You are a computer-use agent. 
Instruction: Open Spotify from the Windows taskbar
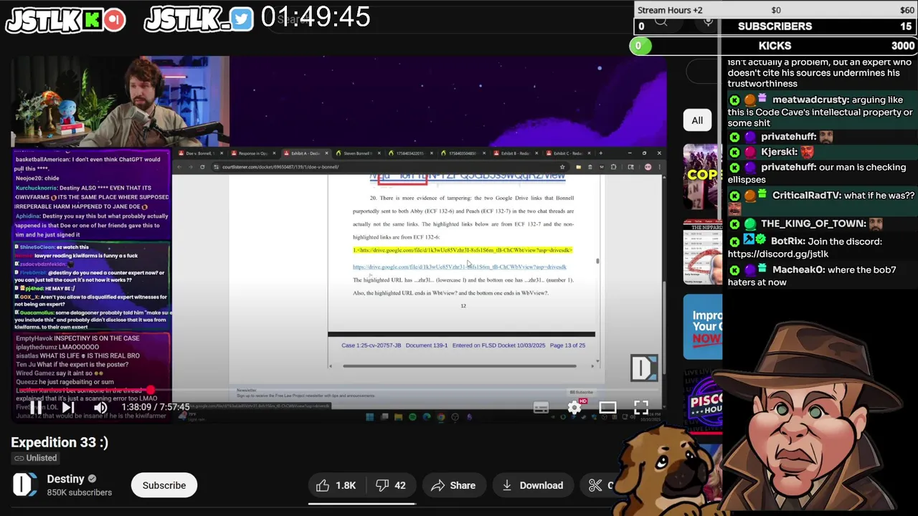(x=412, y=416)
